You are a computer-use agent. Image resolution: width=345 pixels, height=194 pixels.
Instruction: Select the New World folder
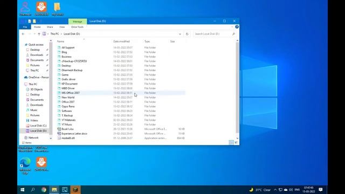tap(68, 98)
